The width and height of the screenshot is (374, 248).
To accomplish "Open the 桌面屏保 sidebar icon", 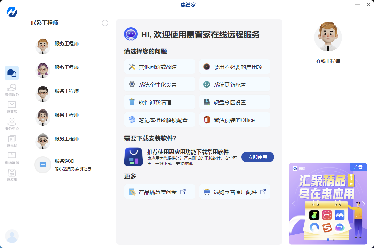I will coord(12,158).
